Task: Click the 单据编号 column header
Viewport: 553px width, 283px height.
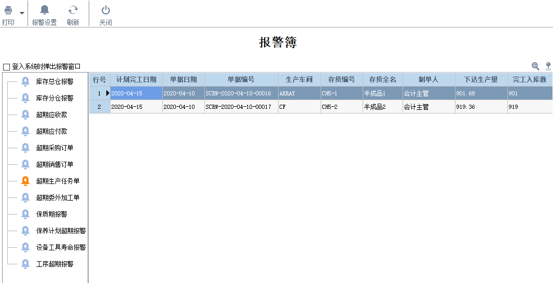Action: point(241,79)
